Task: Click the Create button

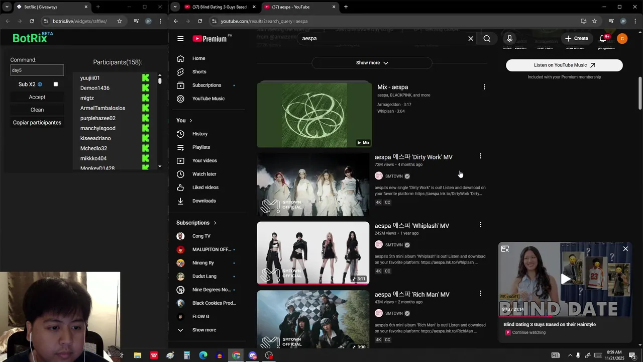Action: point(576,39)
